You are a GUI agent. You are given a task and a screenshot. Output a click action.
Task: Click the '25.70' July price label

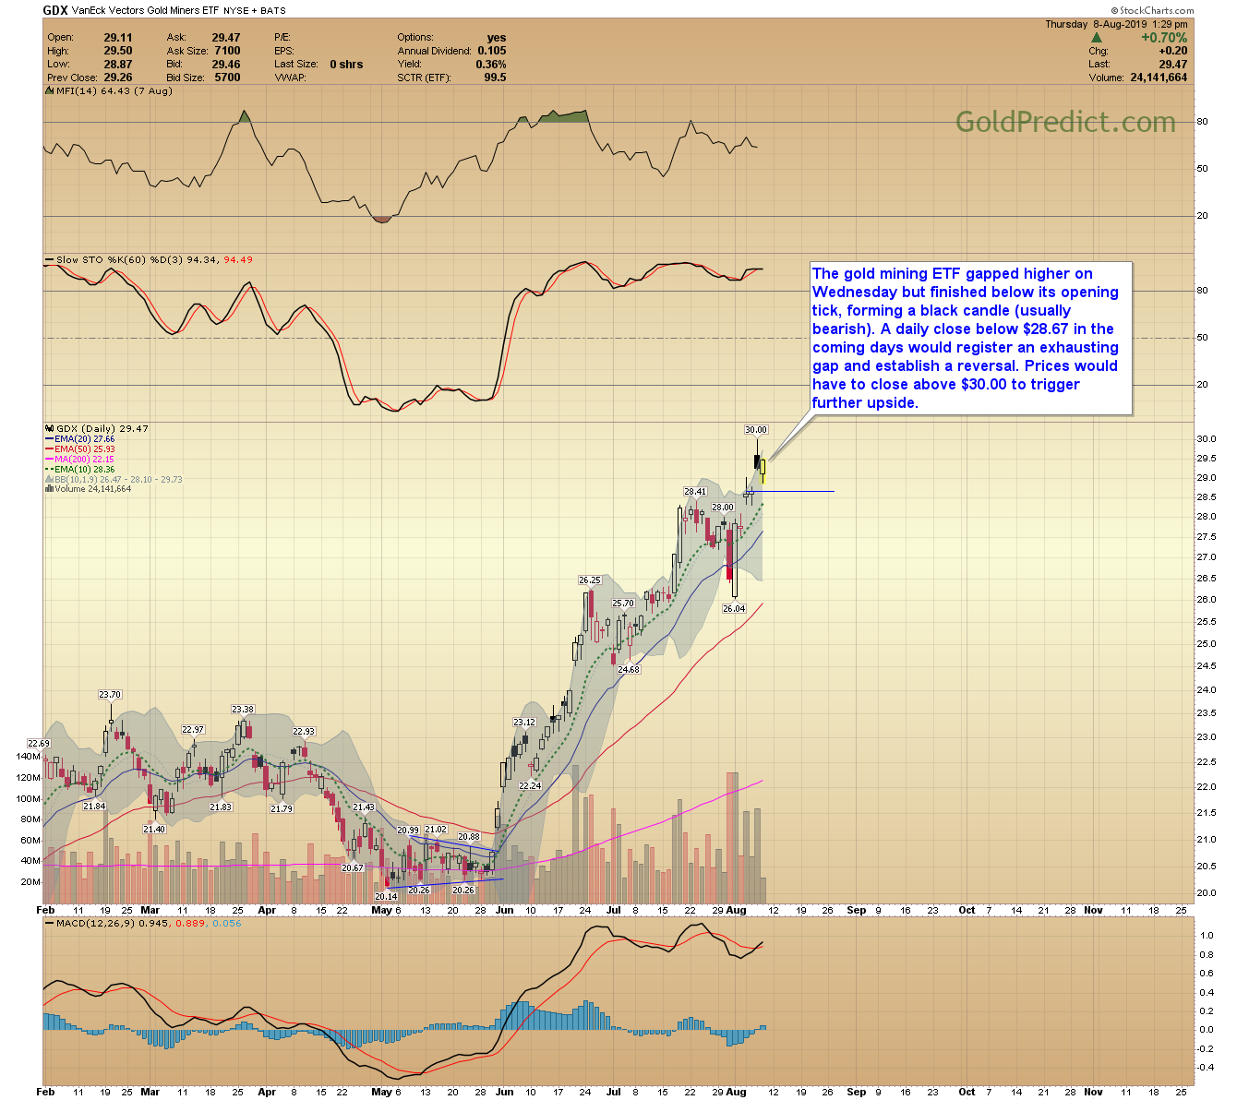coord(622,604)
